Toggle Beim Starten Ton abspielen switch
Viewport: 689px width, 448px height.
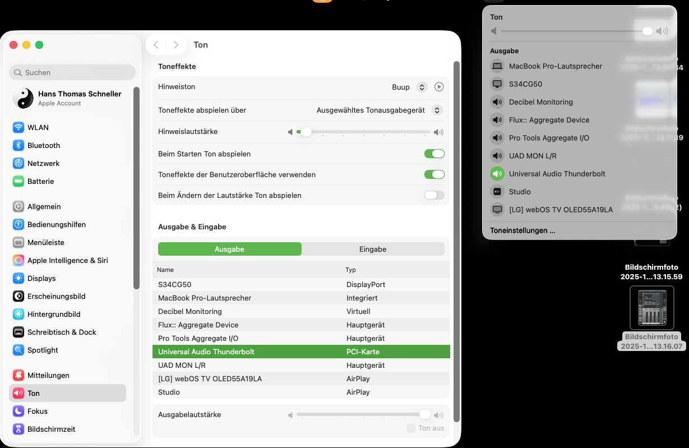tap(434, 154)
